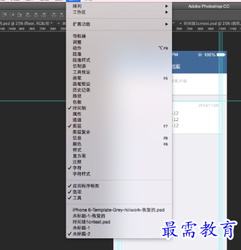
Task: Open the 样式 panel
Action: (x=119, y=150)
